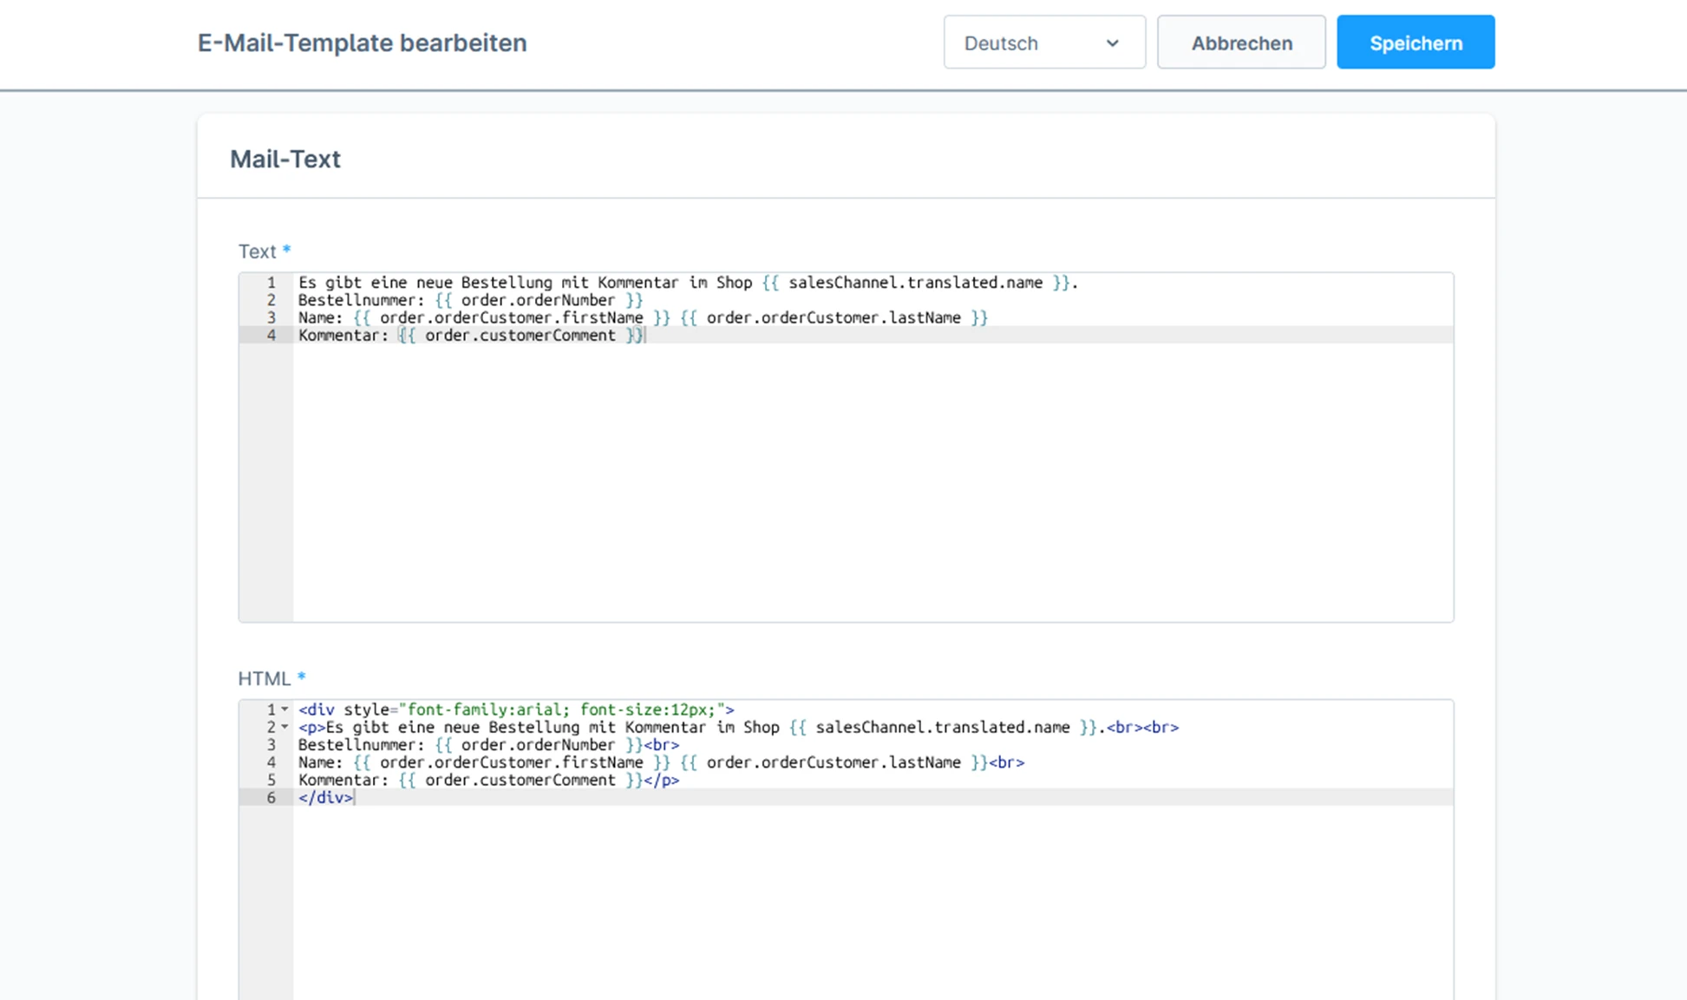The image size is (1687, 1000).
Task: Click order.orderCustomer.firstName in Text editor line 3
Action: click(x=511, y=317)
